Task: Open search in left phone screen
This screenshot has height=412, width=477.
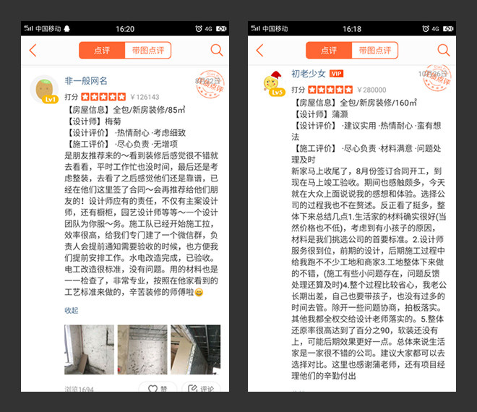Action: pyautogui.click(x=217, y=50)
